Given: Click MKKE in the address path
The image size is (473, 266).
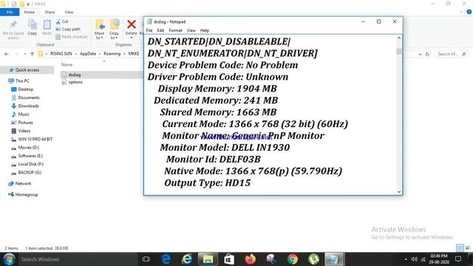Looking at the screenshot, I should coord(134,54).
